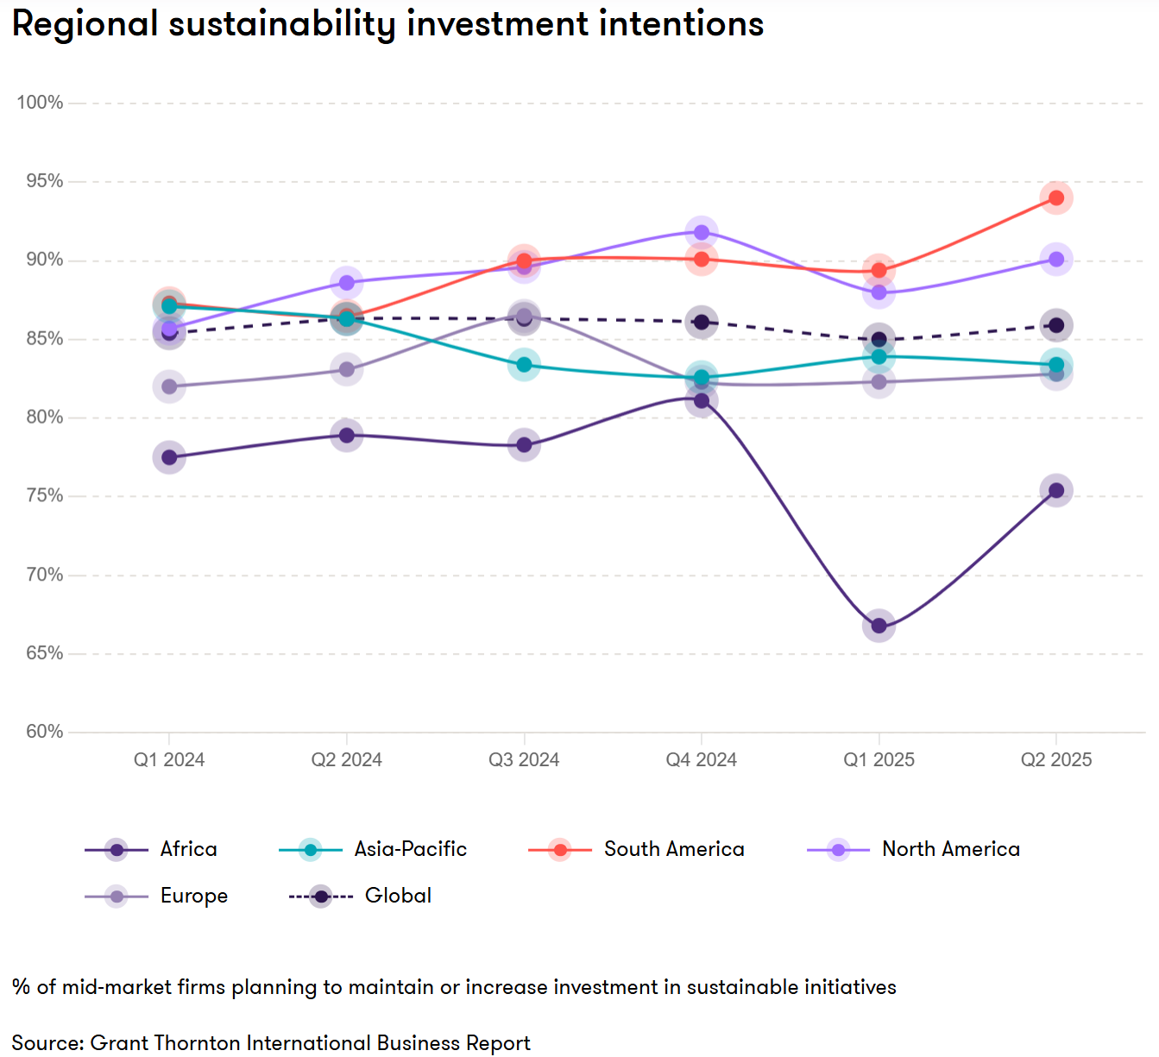Click the 100% y-axis label
Screen dimensions: 1159x1057
[40, 103]
